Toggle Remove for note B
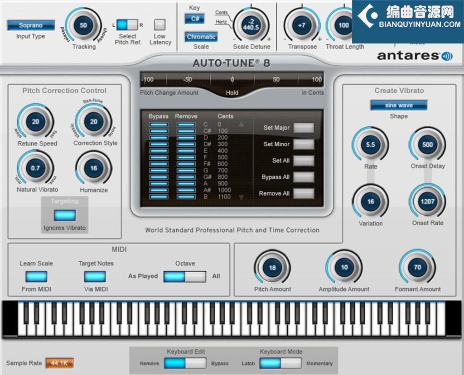The height and width of the screenshot is (375, 464). pyautogui.click(x=186, y=197)
